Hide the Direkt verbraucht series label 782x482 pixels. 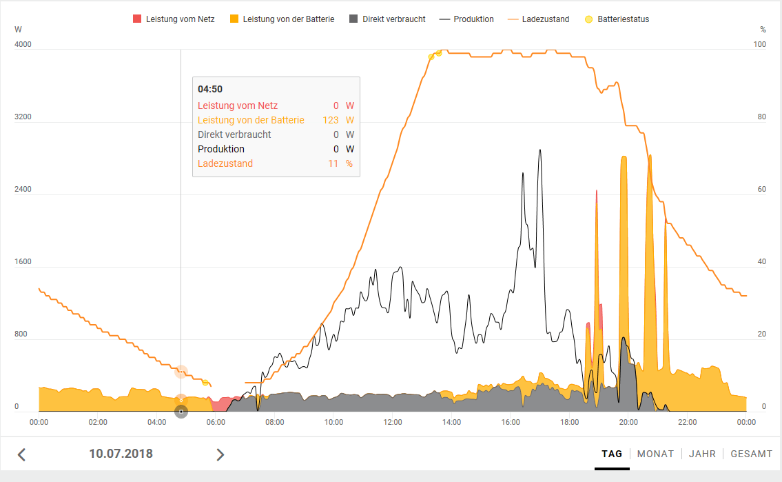coord(393,19)
